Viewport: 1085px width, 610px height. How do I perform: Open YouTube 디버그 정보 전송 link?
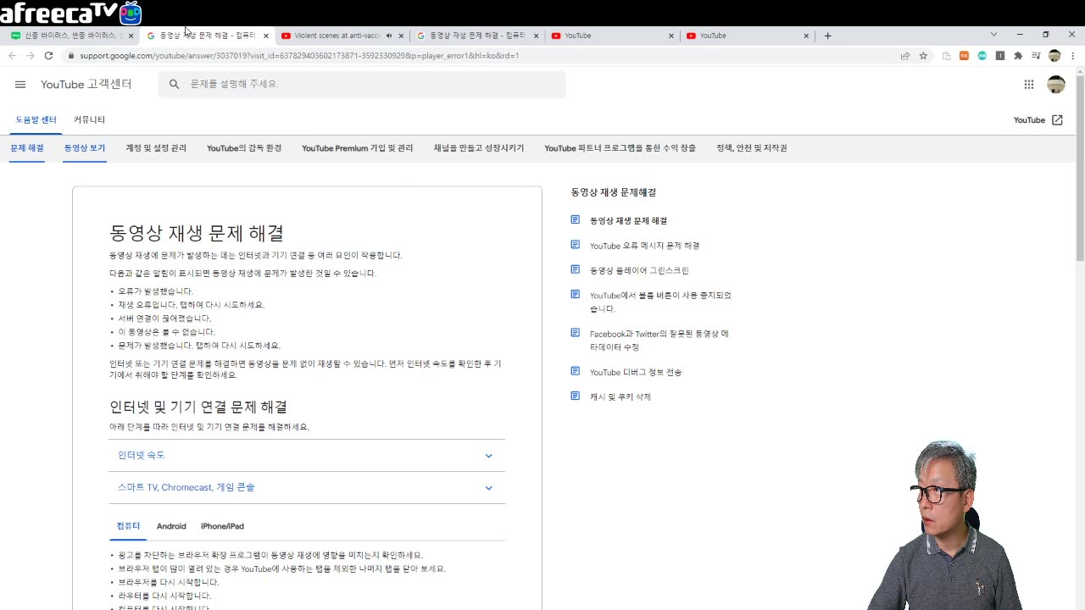(636, 372)
